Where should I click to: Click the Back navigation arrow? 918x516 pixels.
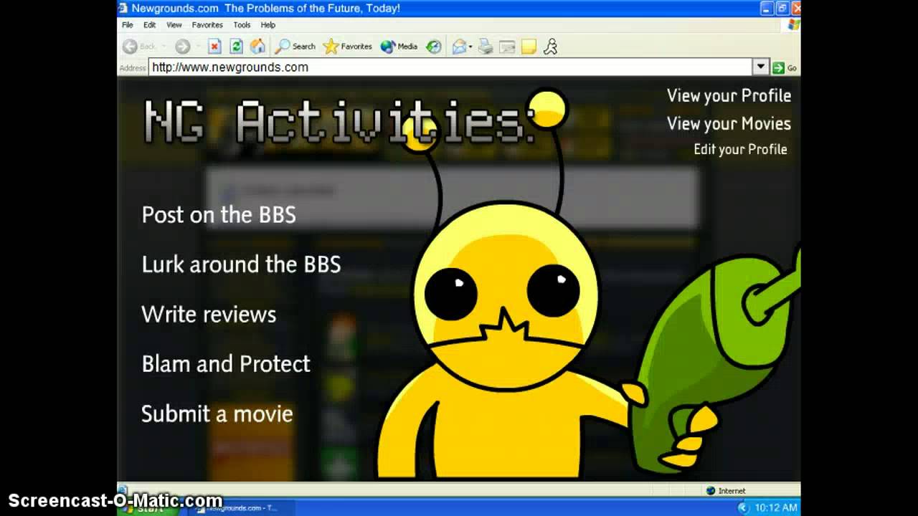pyautogui.click(x=130, y=47)
